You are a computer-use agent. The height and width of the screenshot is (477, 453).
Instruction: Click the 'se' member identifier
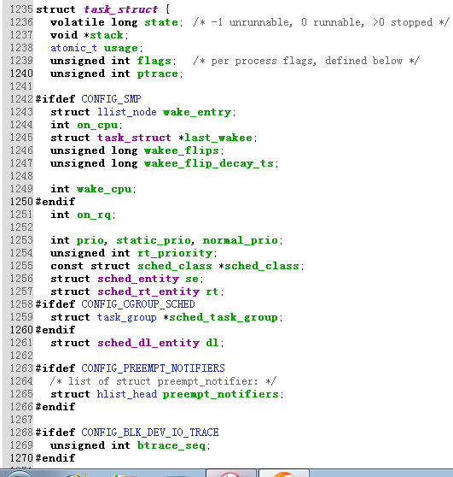pos(192,279)
